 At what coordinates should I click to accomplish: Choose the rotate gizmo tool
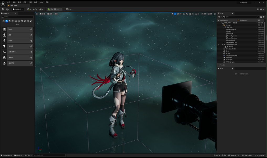pos(178,14)
